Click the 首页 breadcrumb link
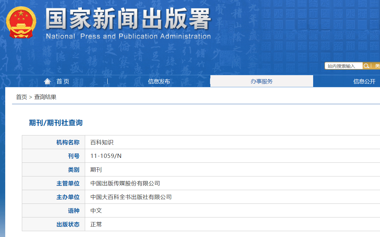This screenshot has width=380, height=237. [x=21, y=97]
